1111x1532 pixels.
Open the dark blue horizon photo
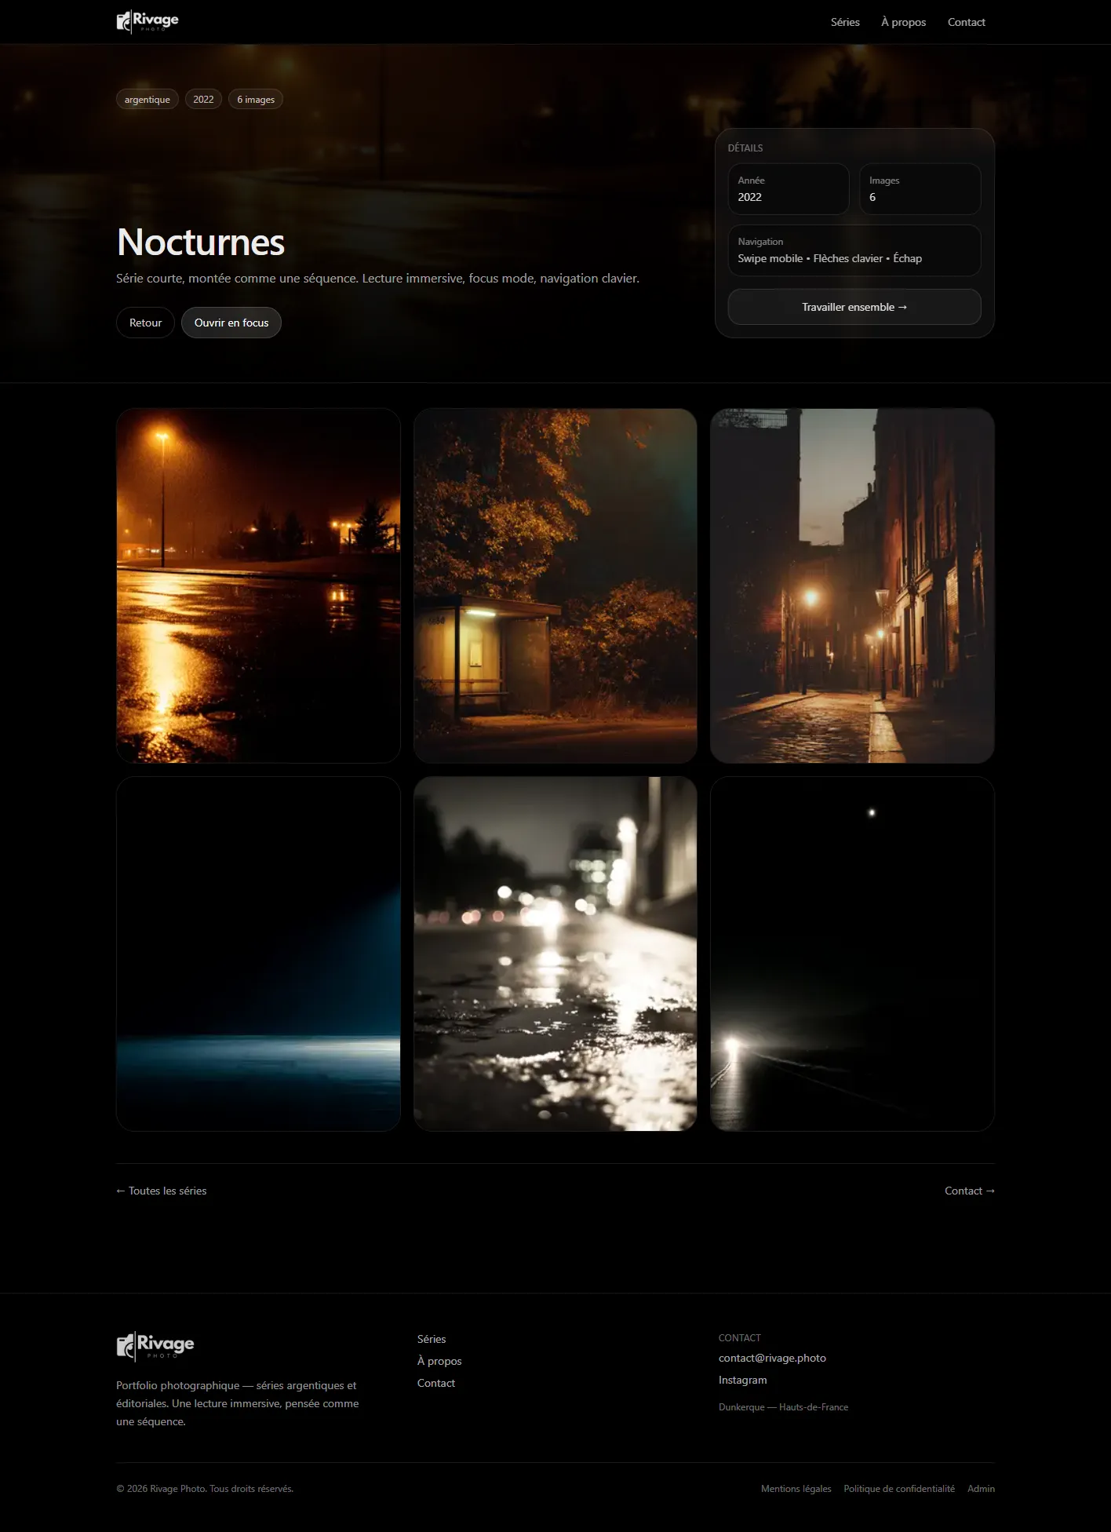pyautogui.click(x=258, y=954)
